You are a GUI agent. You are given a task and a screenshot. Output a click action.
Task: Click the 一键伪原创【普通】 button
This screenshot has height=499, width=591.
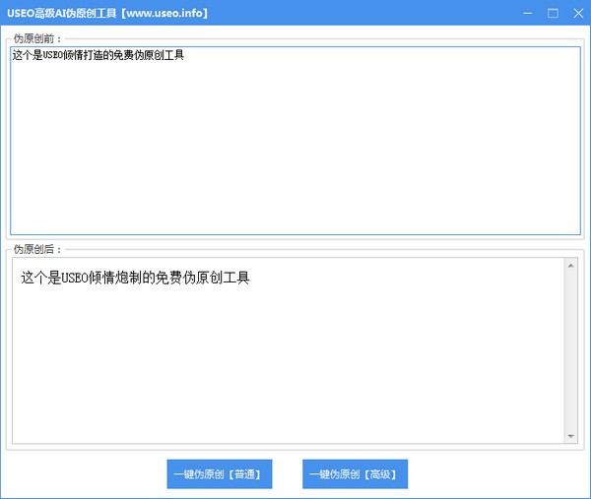click(x=219, y=473)
